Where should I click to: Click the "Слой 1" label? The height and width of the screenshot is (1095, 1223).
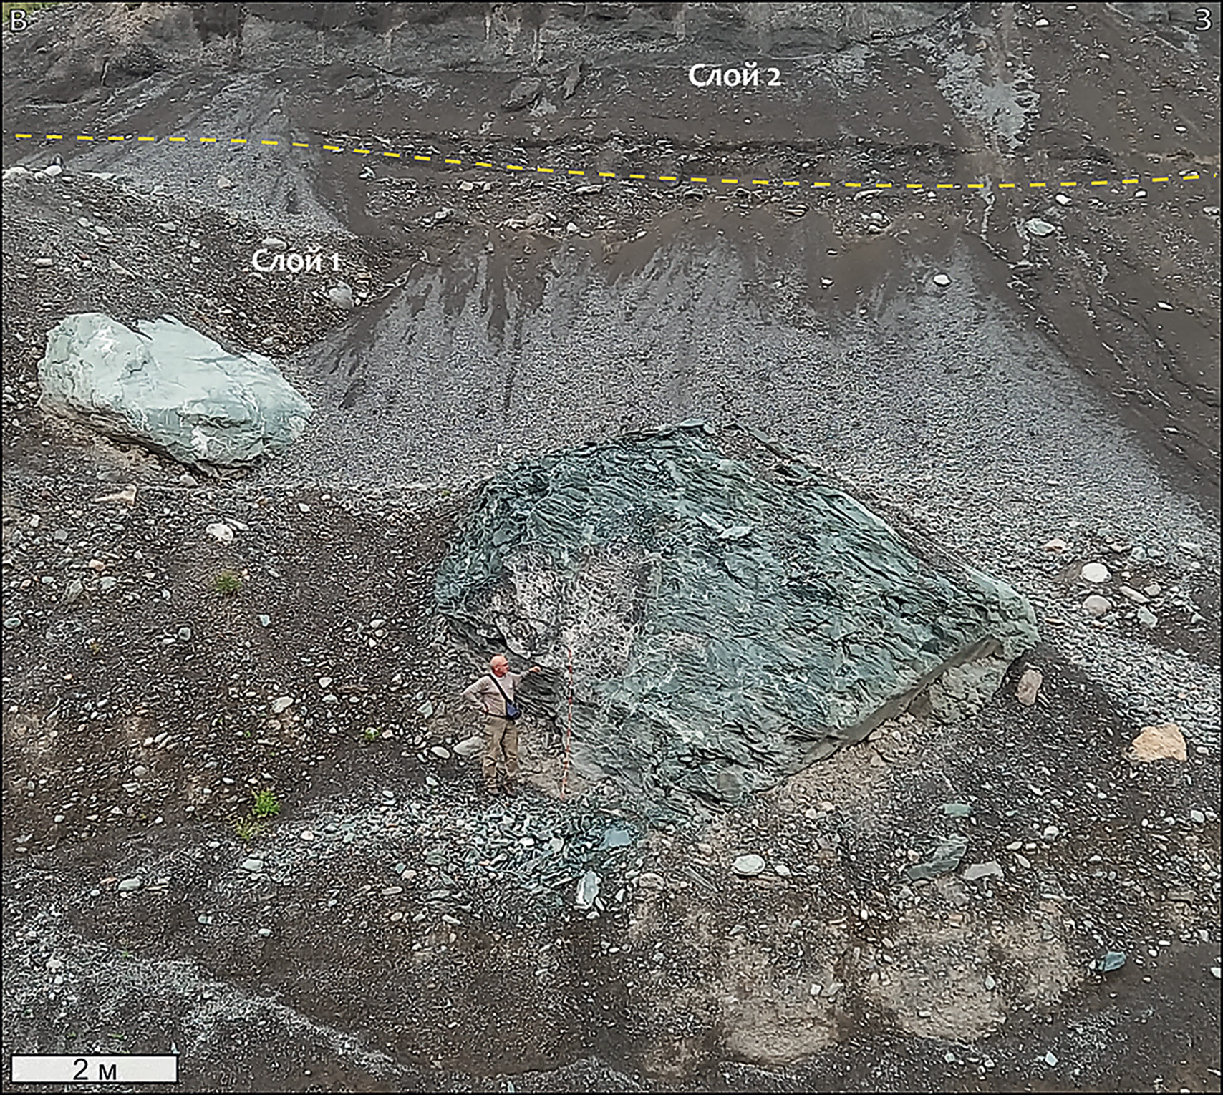(296, 261)
